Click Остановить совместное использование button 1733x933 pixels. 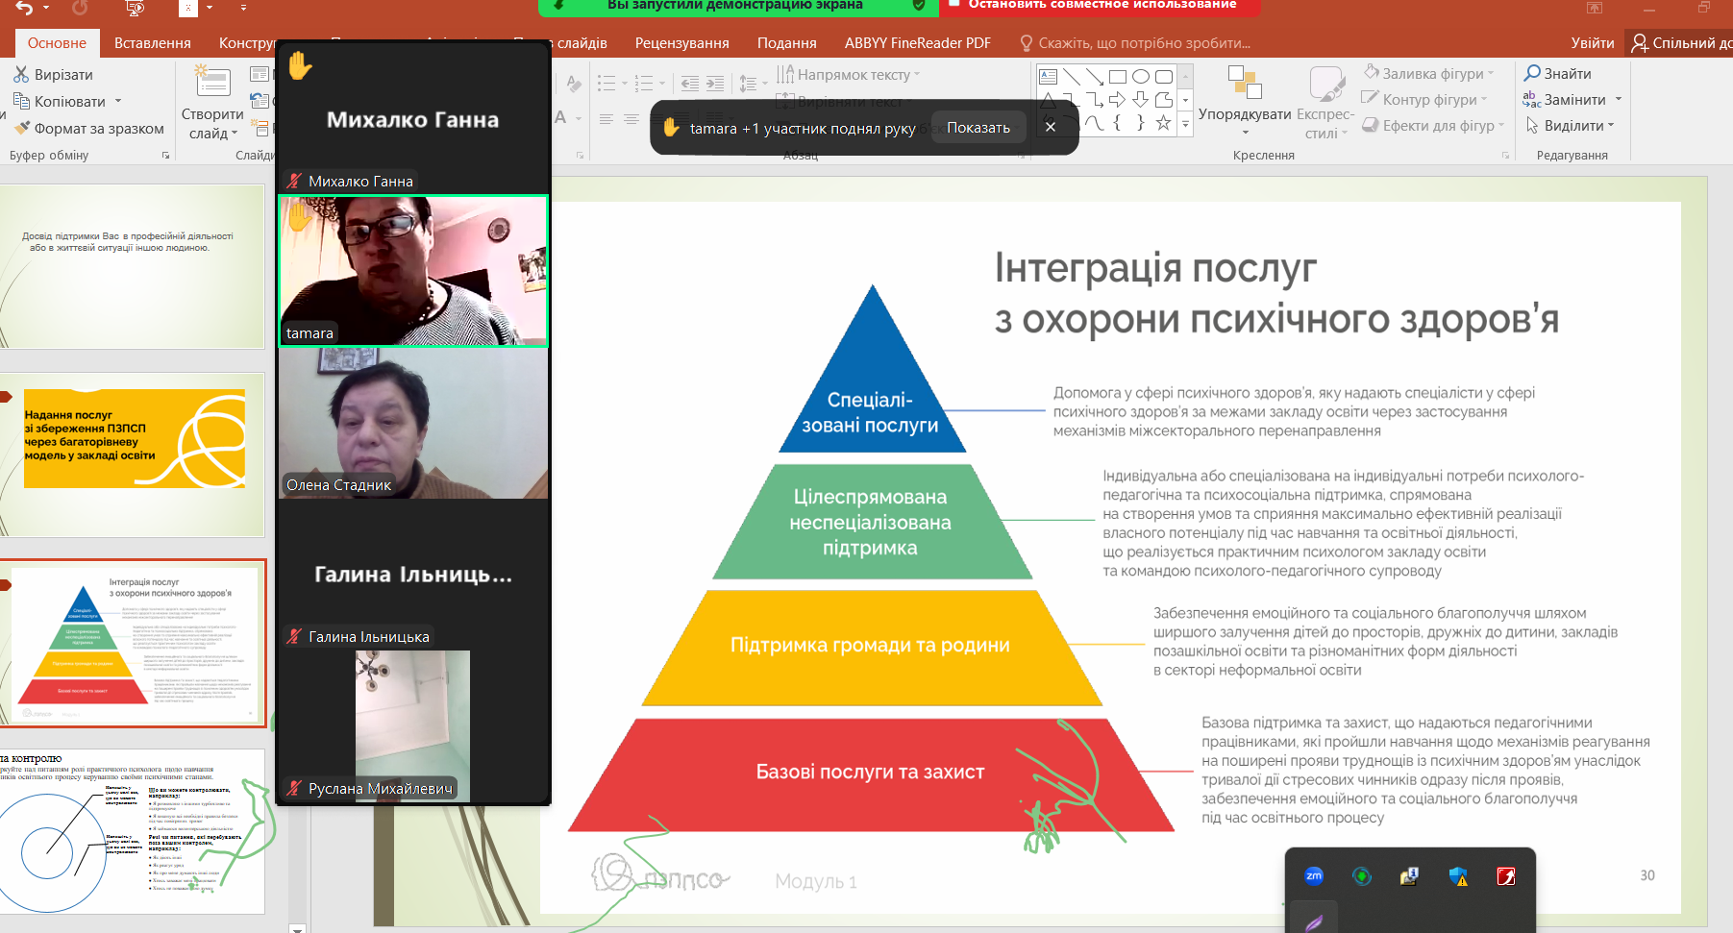1102,6
